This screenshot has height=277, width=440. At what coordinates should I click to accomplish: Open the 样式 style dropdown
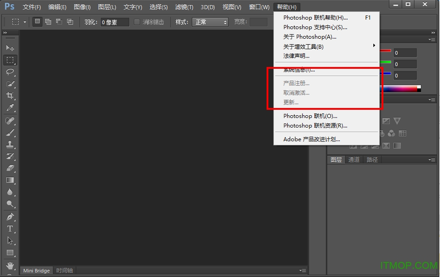point(210,21)
